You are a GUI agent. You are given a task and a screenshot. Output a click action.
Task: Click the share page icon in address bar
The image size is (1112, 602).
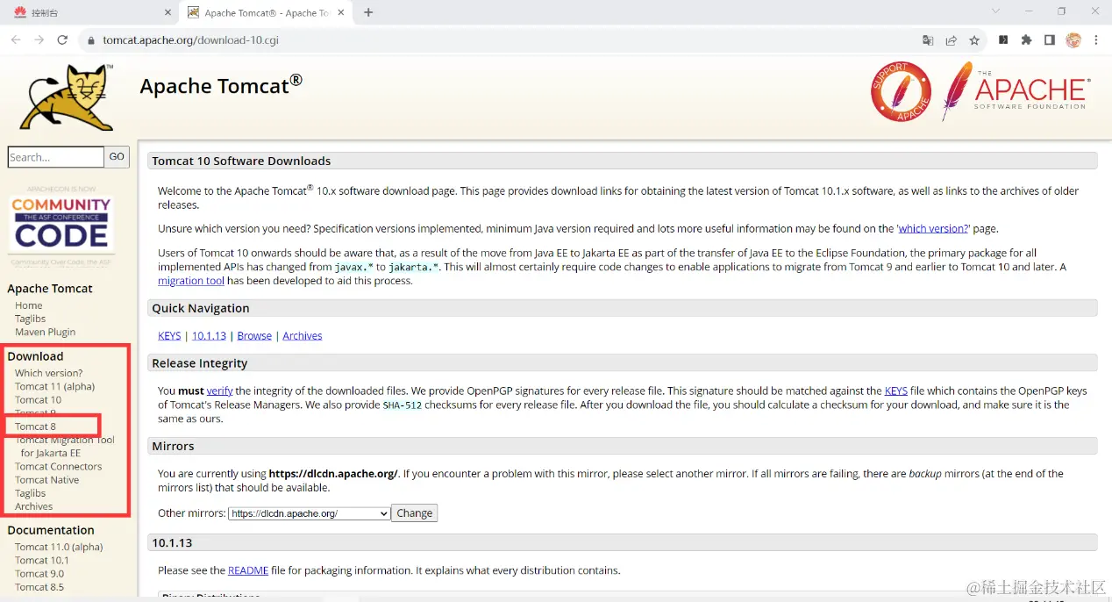[952, 40]
